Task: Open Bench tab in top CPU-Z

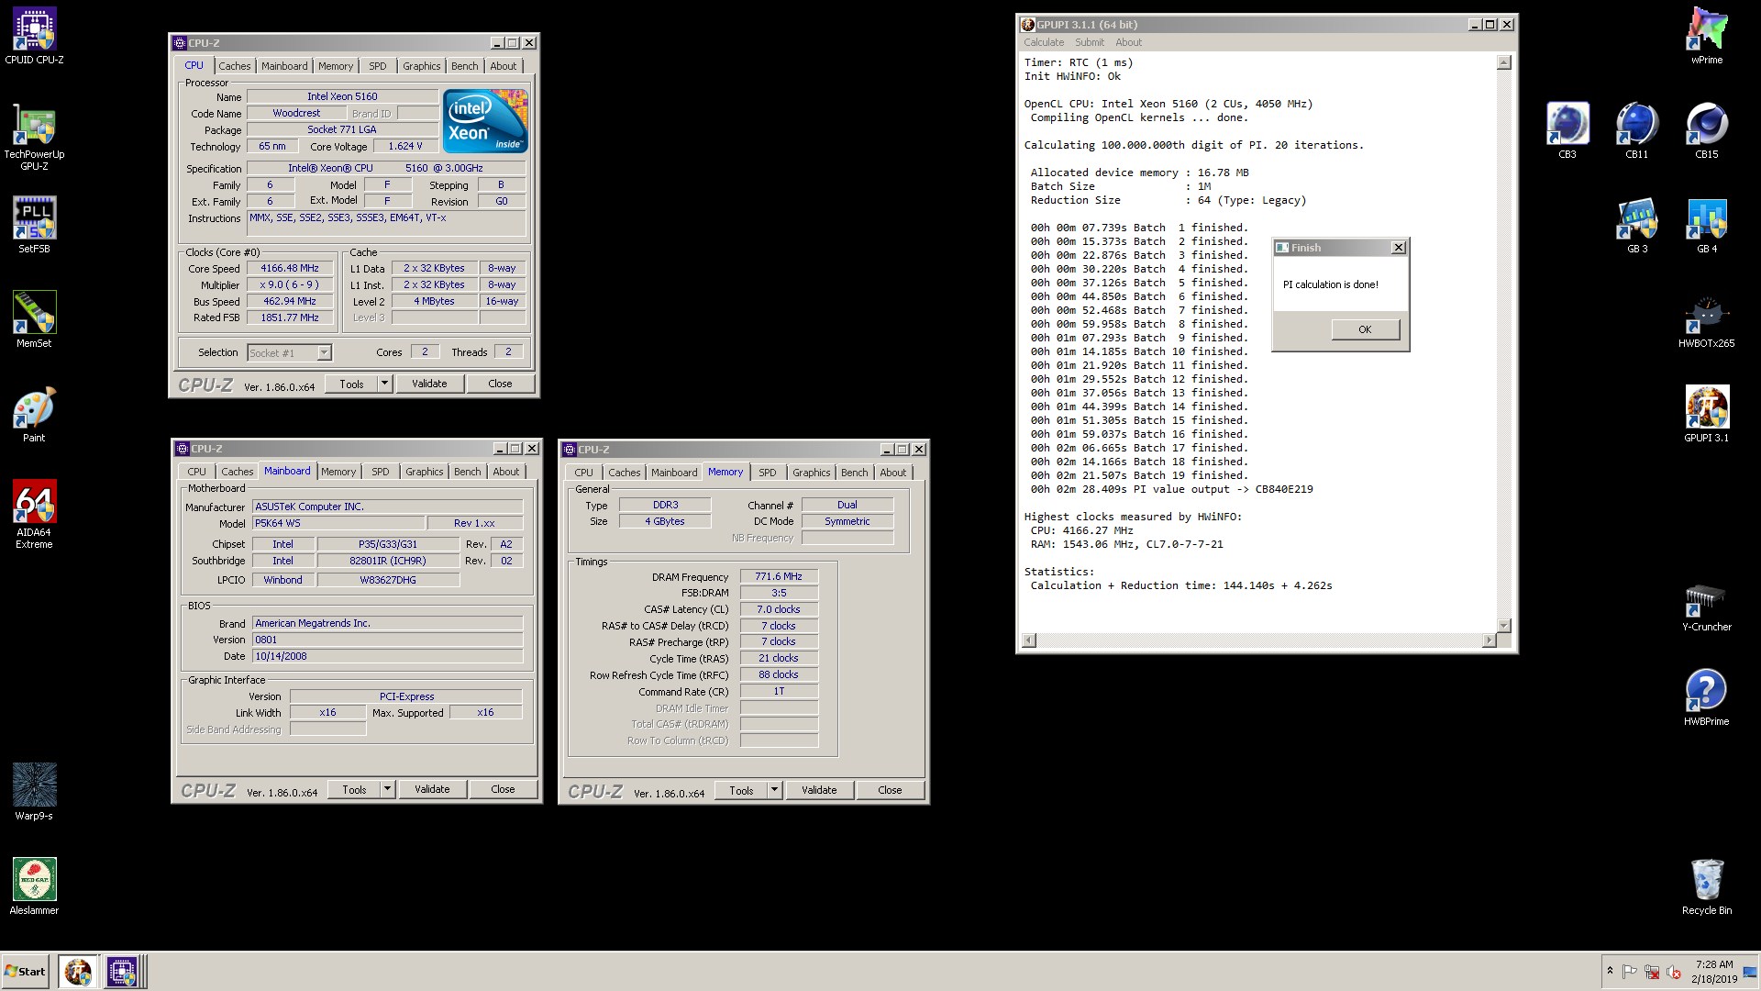Action: (465, 66)
